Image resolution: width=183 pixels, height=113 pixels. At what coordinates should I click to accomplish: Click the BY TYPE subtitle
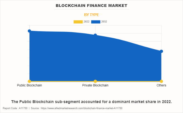click(x=91, y=15)
